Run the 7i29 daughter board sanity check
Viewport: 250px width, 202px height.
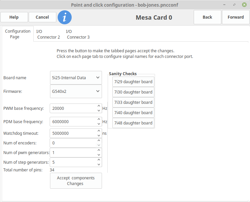click(x=133, y=82)
